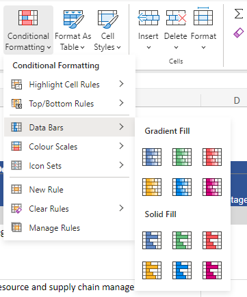This screenshot has width=247, height=297.
Task: Apply purple gradient fill data bar
Action: (212, 187)
